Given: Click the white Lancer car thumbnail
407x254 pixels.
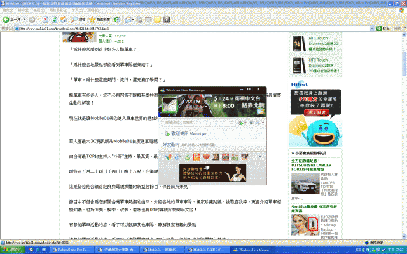Looking at the screenshot, I should tap(305, 184).
